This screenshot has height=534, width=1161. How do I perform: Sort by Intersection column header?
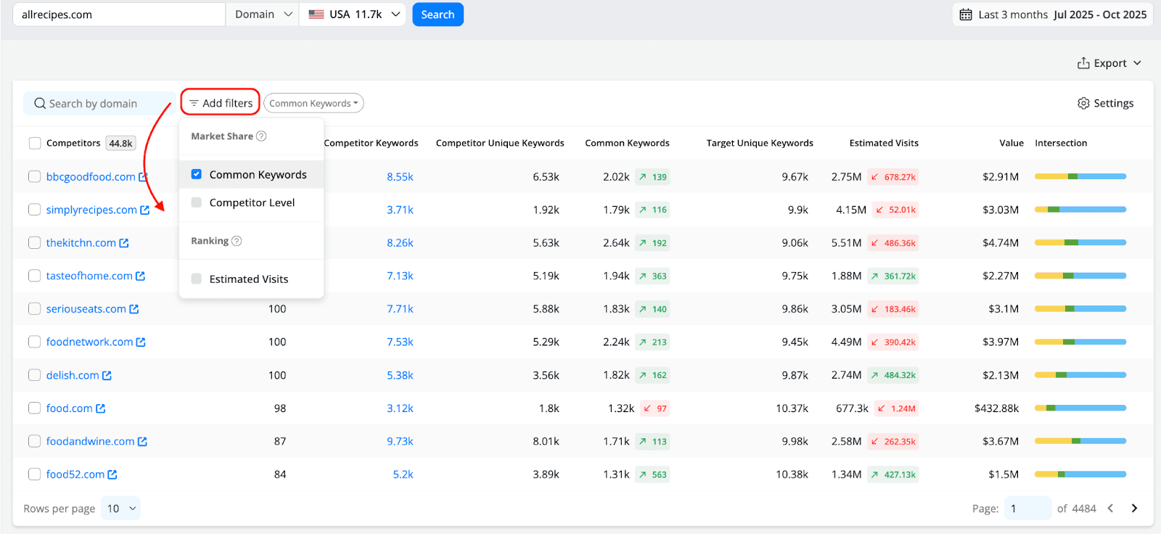point(1061,143)
